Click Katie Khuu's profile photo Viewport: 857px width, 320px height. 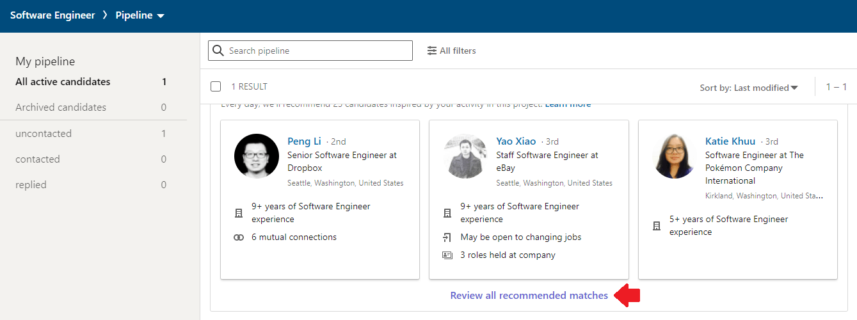pyautogui.click(x=674, y=156)
